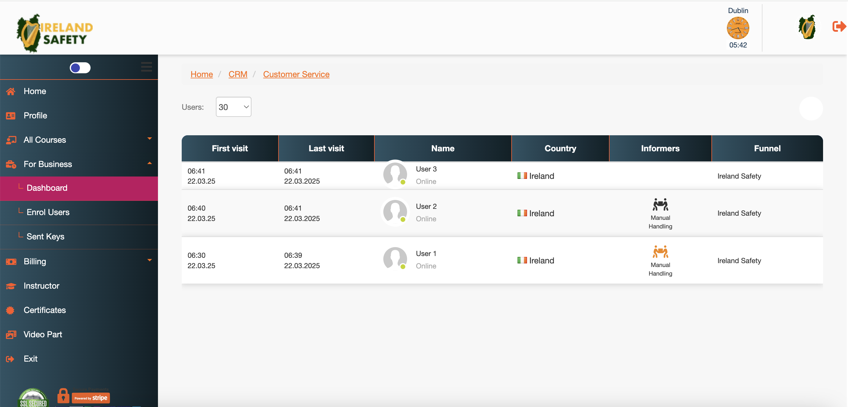Open the Home menu item
848x407 pixels.
pos(79,91)
